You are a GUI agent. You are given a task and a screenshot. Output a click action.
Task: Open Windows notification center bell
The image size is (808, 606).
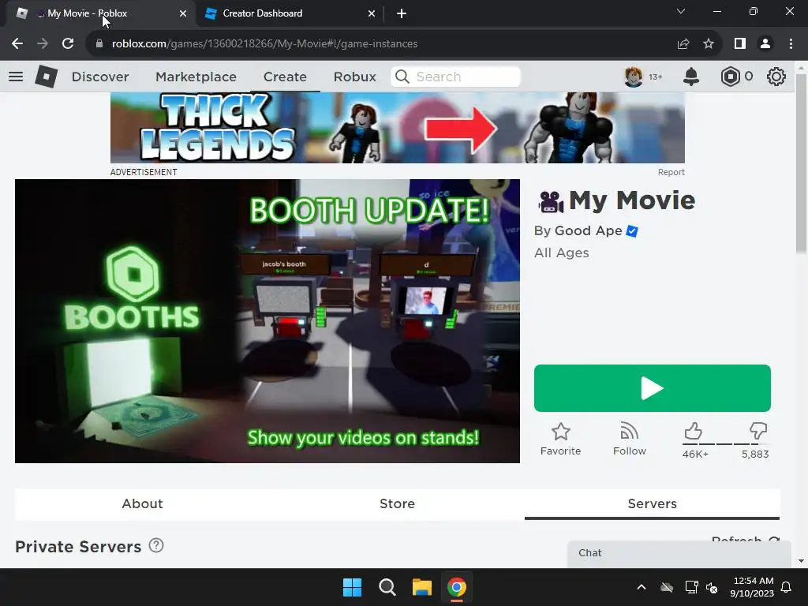[787, 587]
